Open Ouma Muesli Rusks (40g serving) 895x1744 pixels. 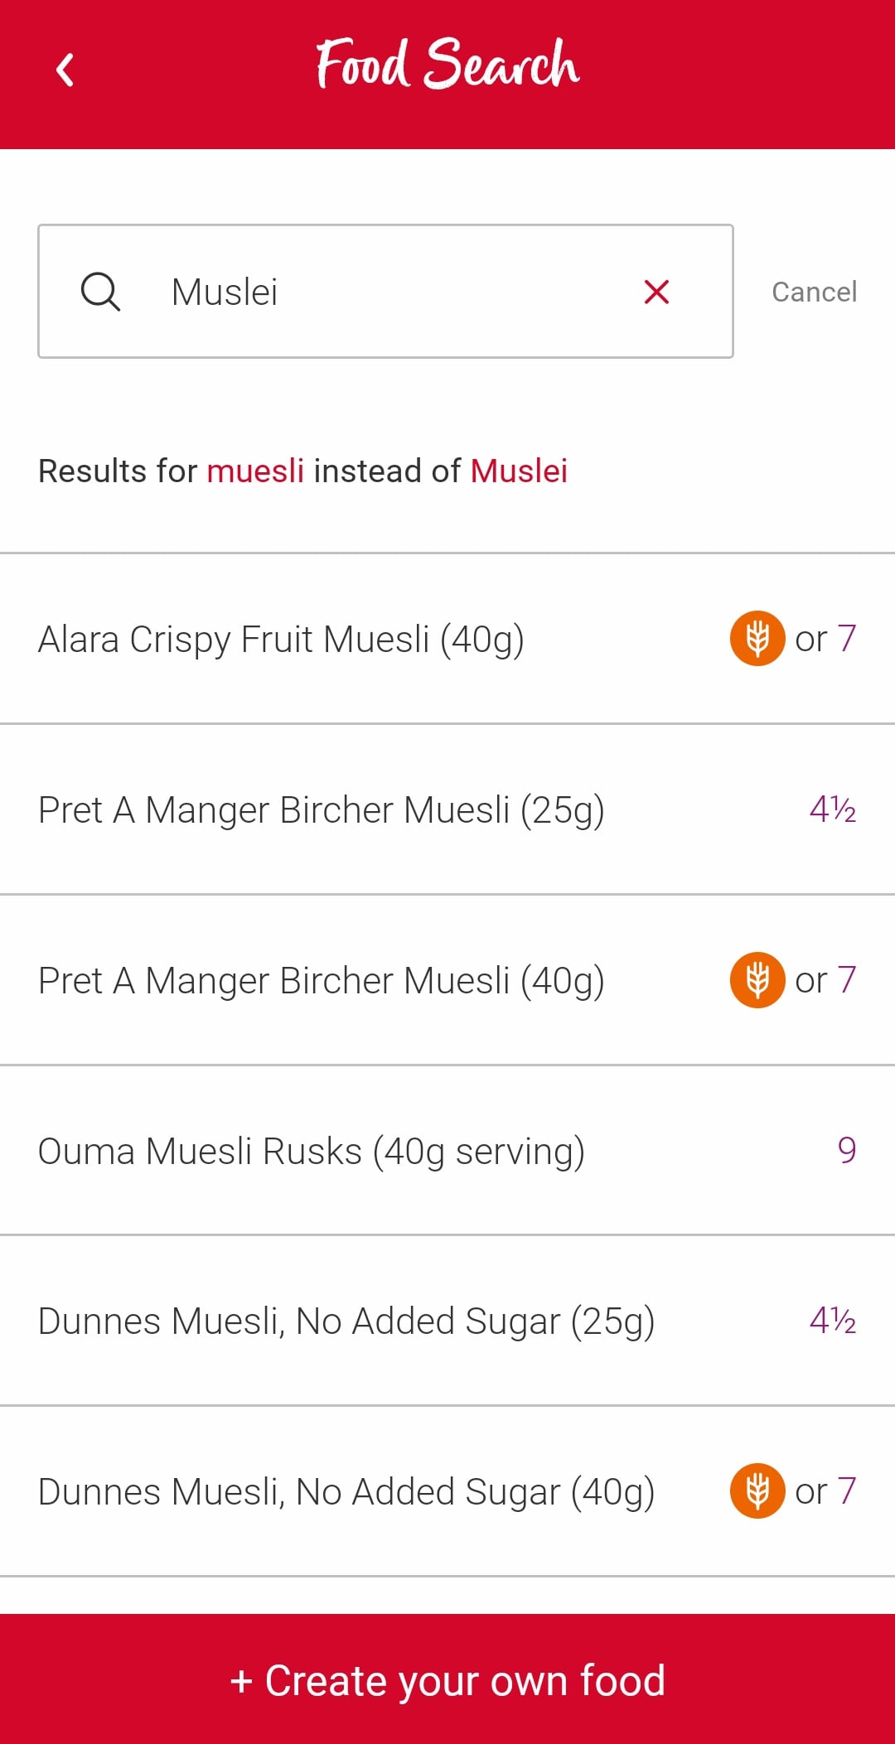[x=447, y=1151]
